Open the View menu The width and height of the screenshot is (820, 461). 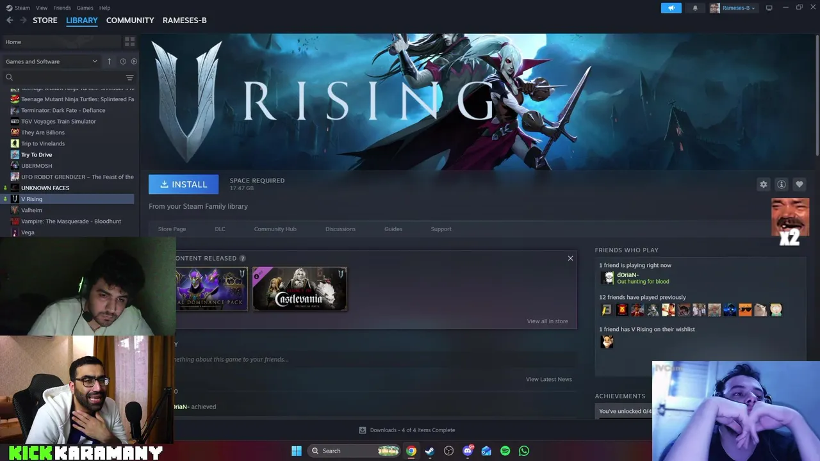(42, 8)
